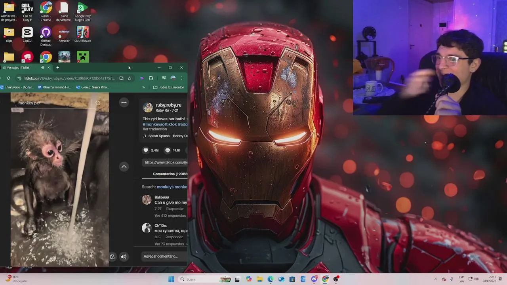Open the Clash Royale desktop shortcut
Image resolution: width=507 pixels, height=285 pixels.
point(82,35)
